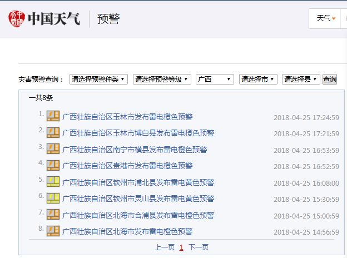The height and width of the screenshot is (258, 347).
Task: Click the 一共8条 result count text
Action: (41, 97)
